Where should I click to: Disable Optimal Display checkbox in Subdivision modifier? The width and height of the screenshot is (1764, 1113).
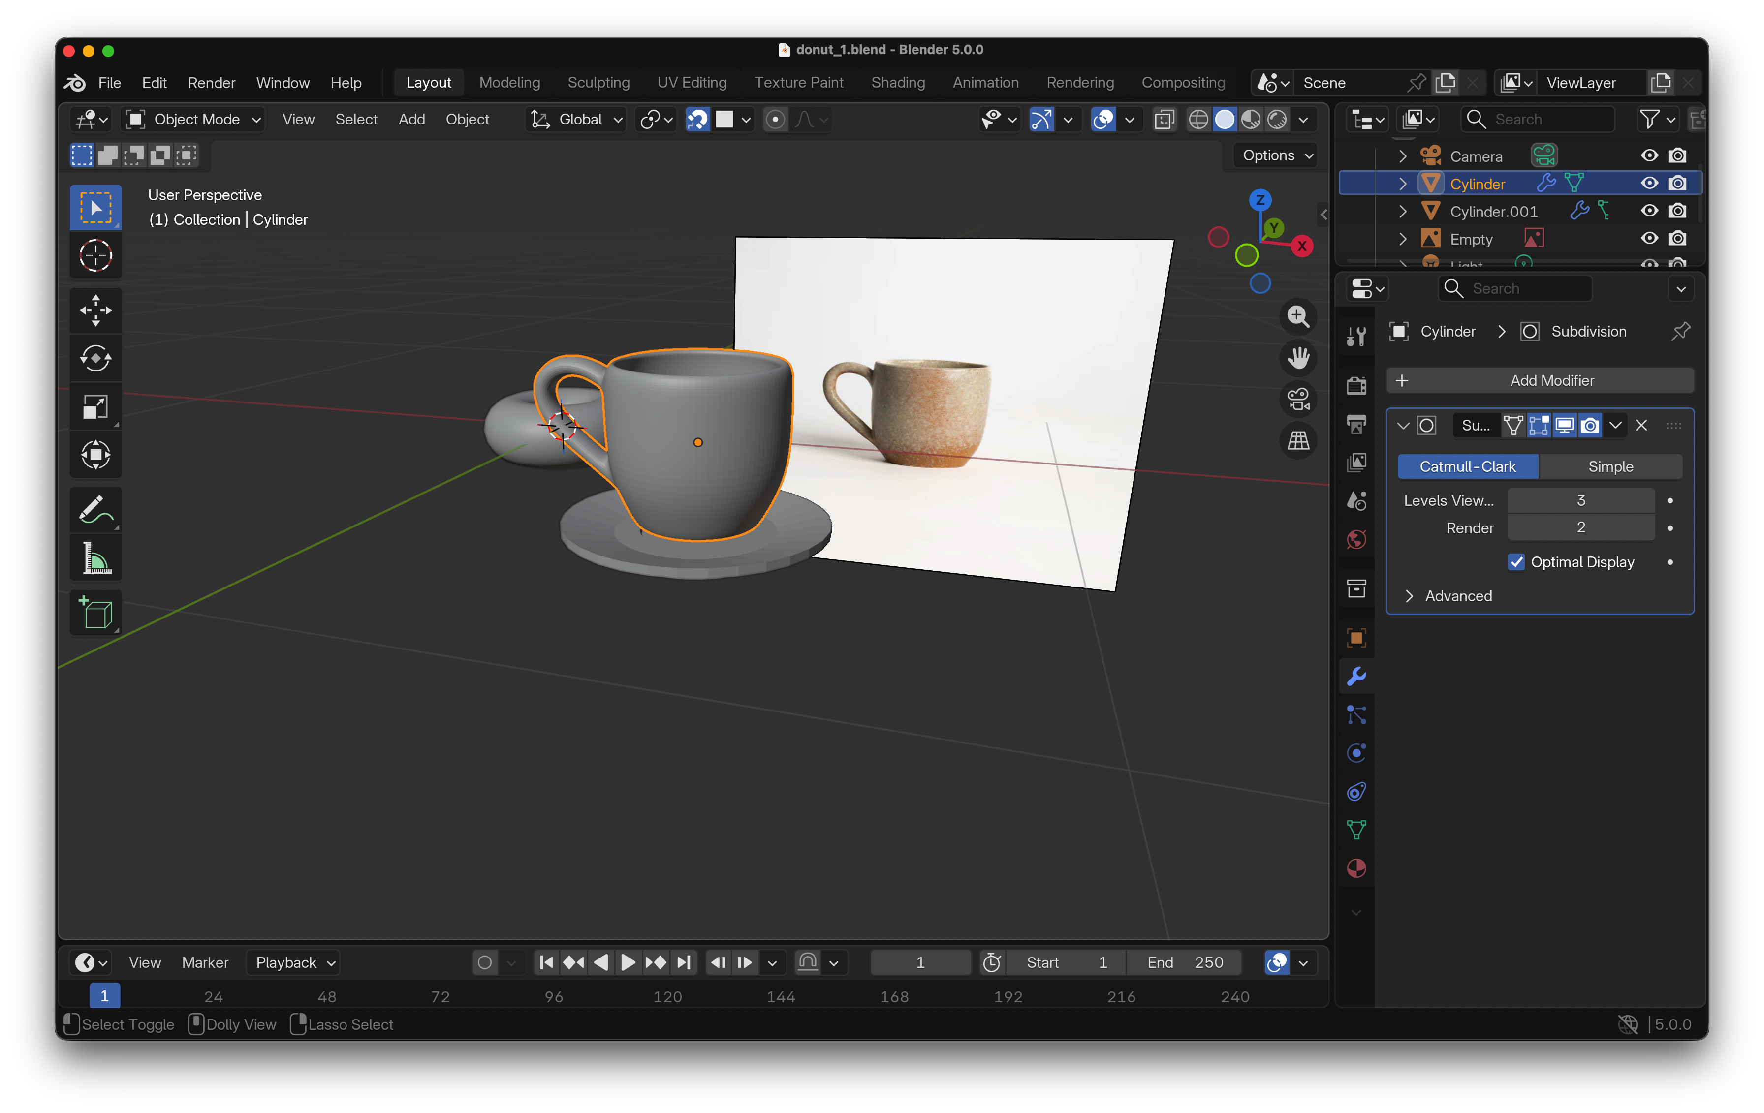tap(1517, 561)
